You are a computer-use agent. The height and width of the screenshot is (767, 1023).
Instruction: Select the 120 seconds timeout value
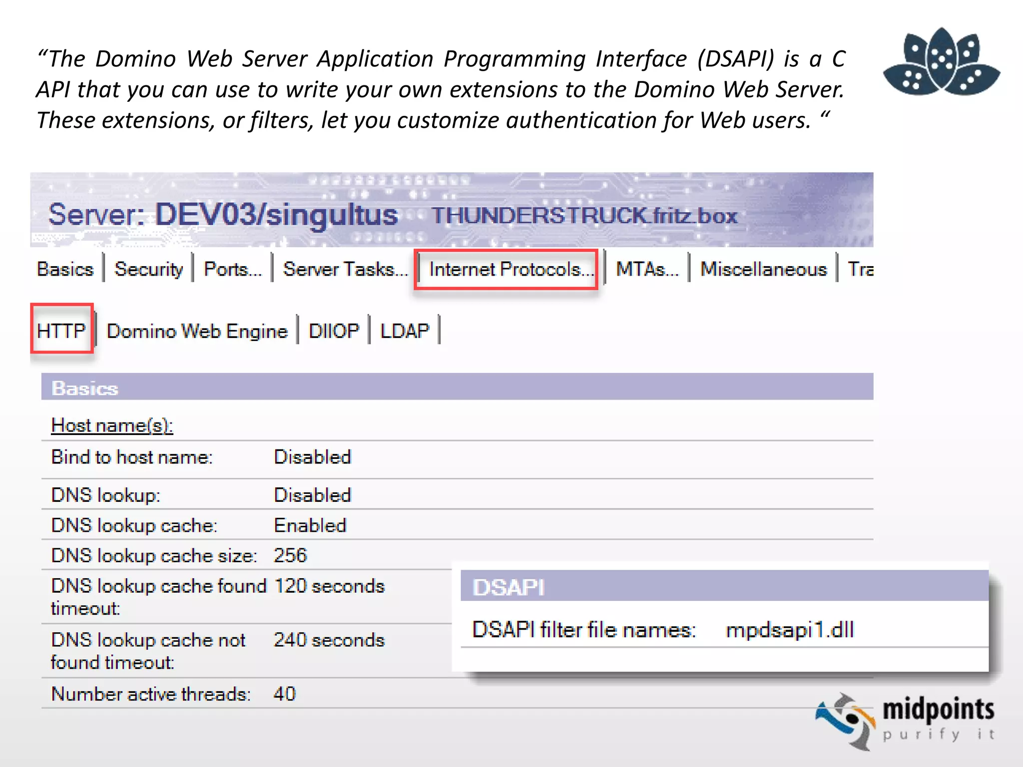(x=330, y=586)
